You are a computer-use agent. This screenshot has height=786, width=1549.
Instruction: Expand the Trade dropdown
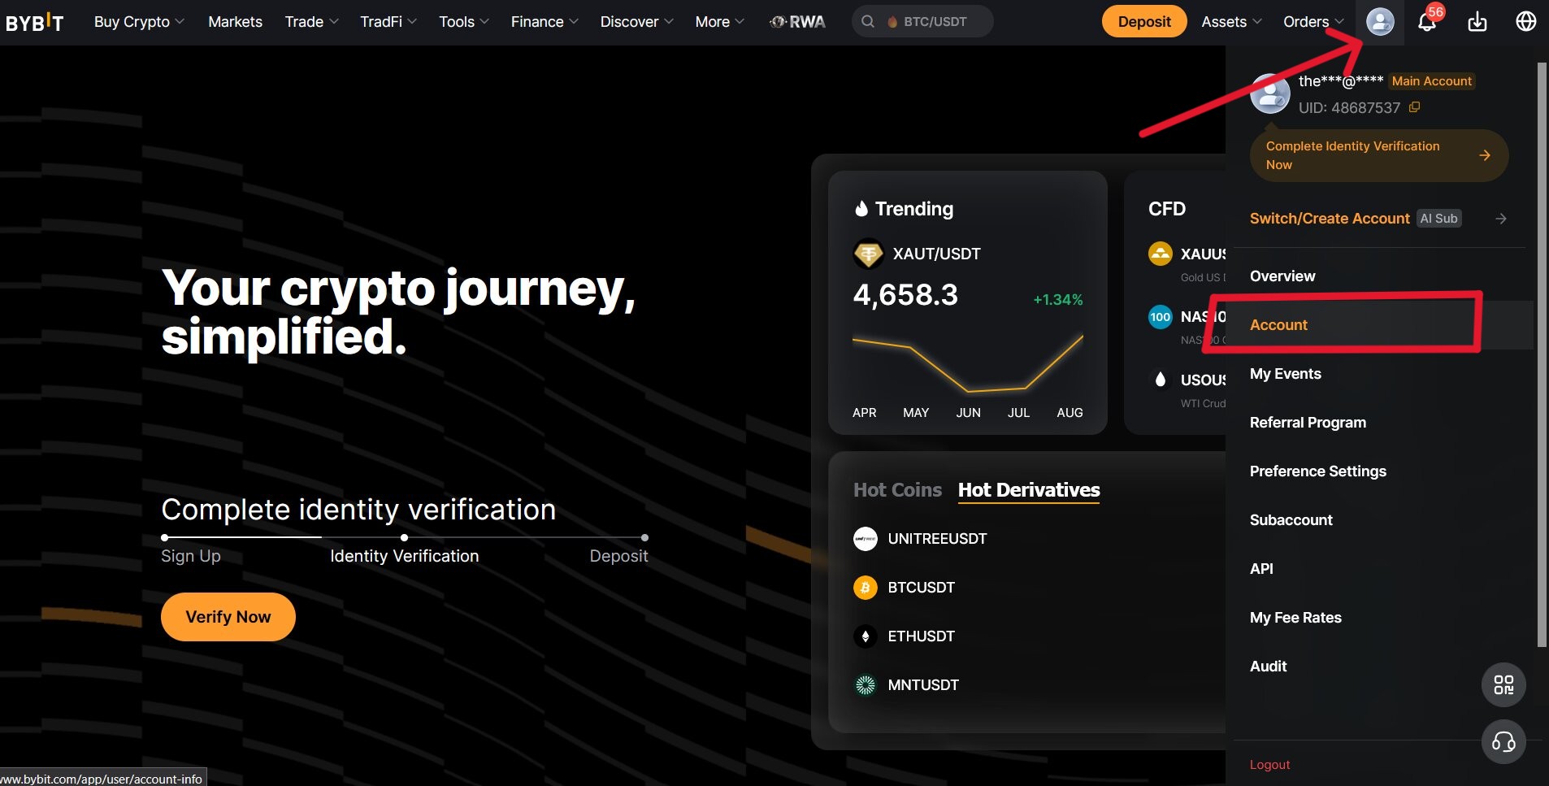311,22
